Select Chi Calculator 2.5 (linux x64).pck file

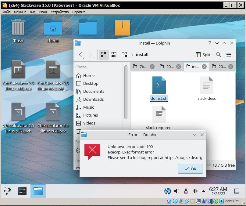pos(53,118)
